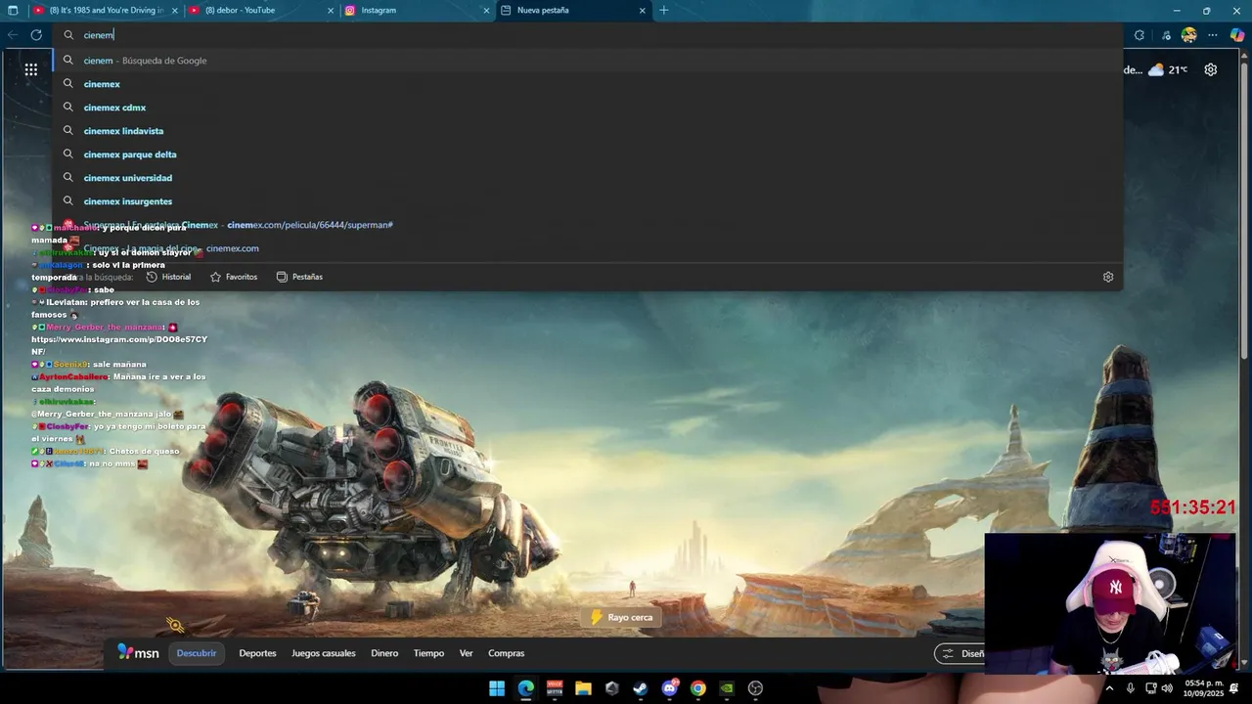This screenshot has height=704, width=1252.
Task: Switch to the debor - YouTube tab
Action: click(260, 10)
